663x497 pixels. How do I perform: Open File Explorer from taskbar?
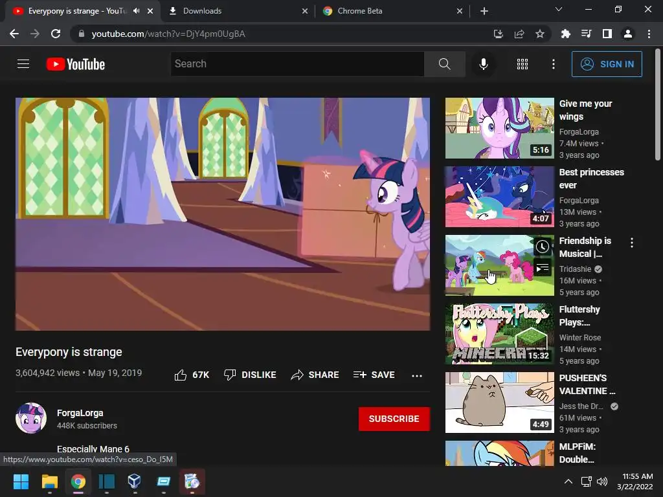tap(49, 481)
